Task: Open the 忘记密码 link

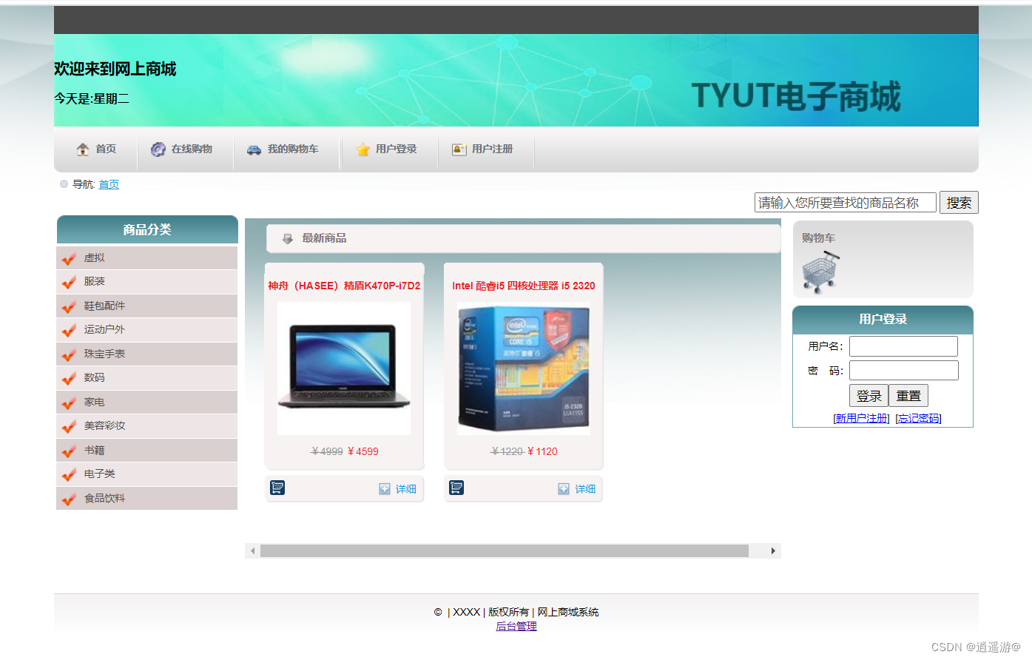Action: 918,418
